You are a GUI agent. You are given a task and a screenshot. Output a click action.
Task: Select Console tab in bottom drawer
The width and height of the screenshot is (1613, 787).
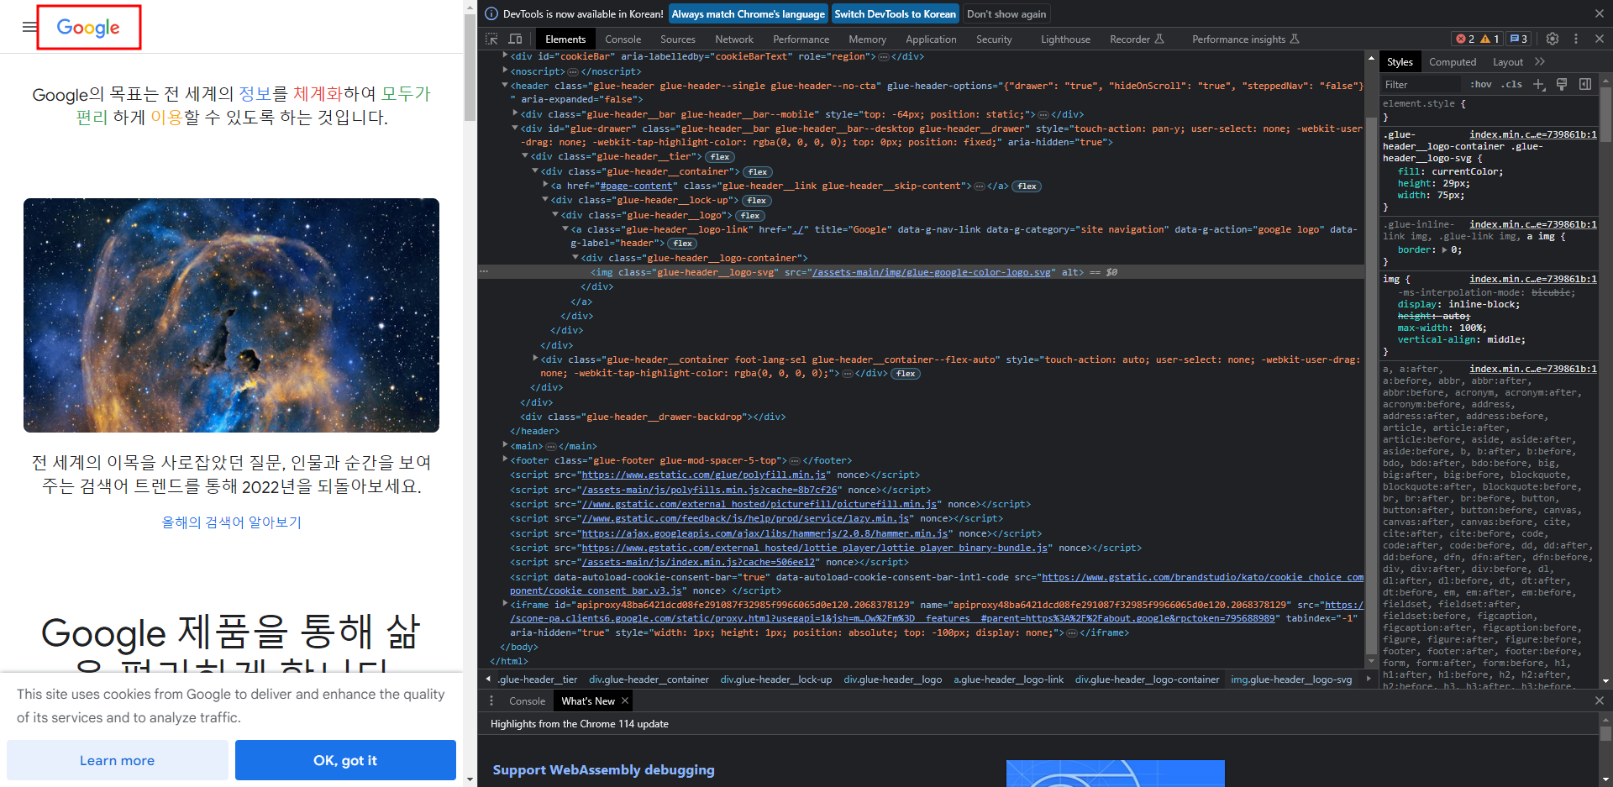coord(527,700)
